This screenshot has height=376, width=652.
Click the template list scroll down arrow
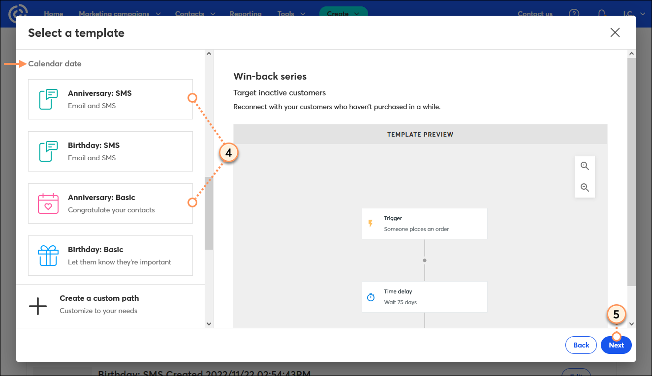point(209,324)
